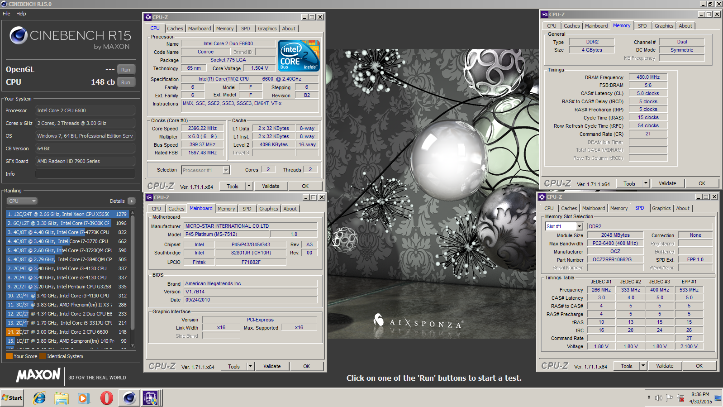Open the Cinebench File menu
This screenshot has width=723, height=407.
tap(6, 14)
